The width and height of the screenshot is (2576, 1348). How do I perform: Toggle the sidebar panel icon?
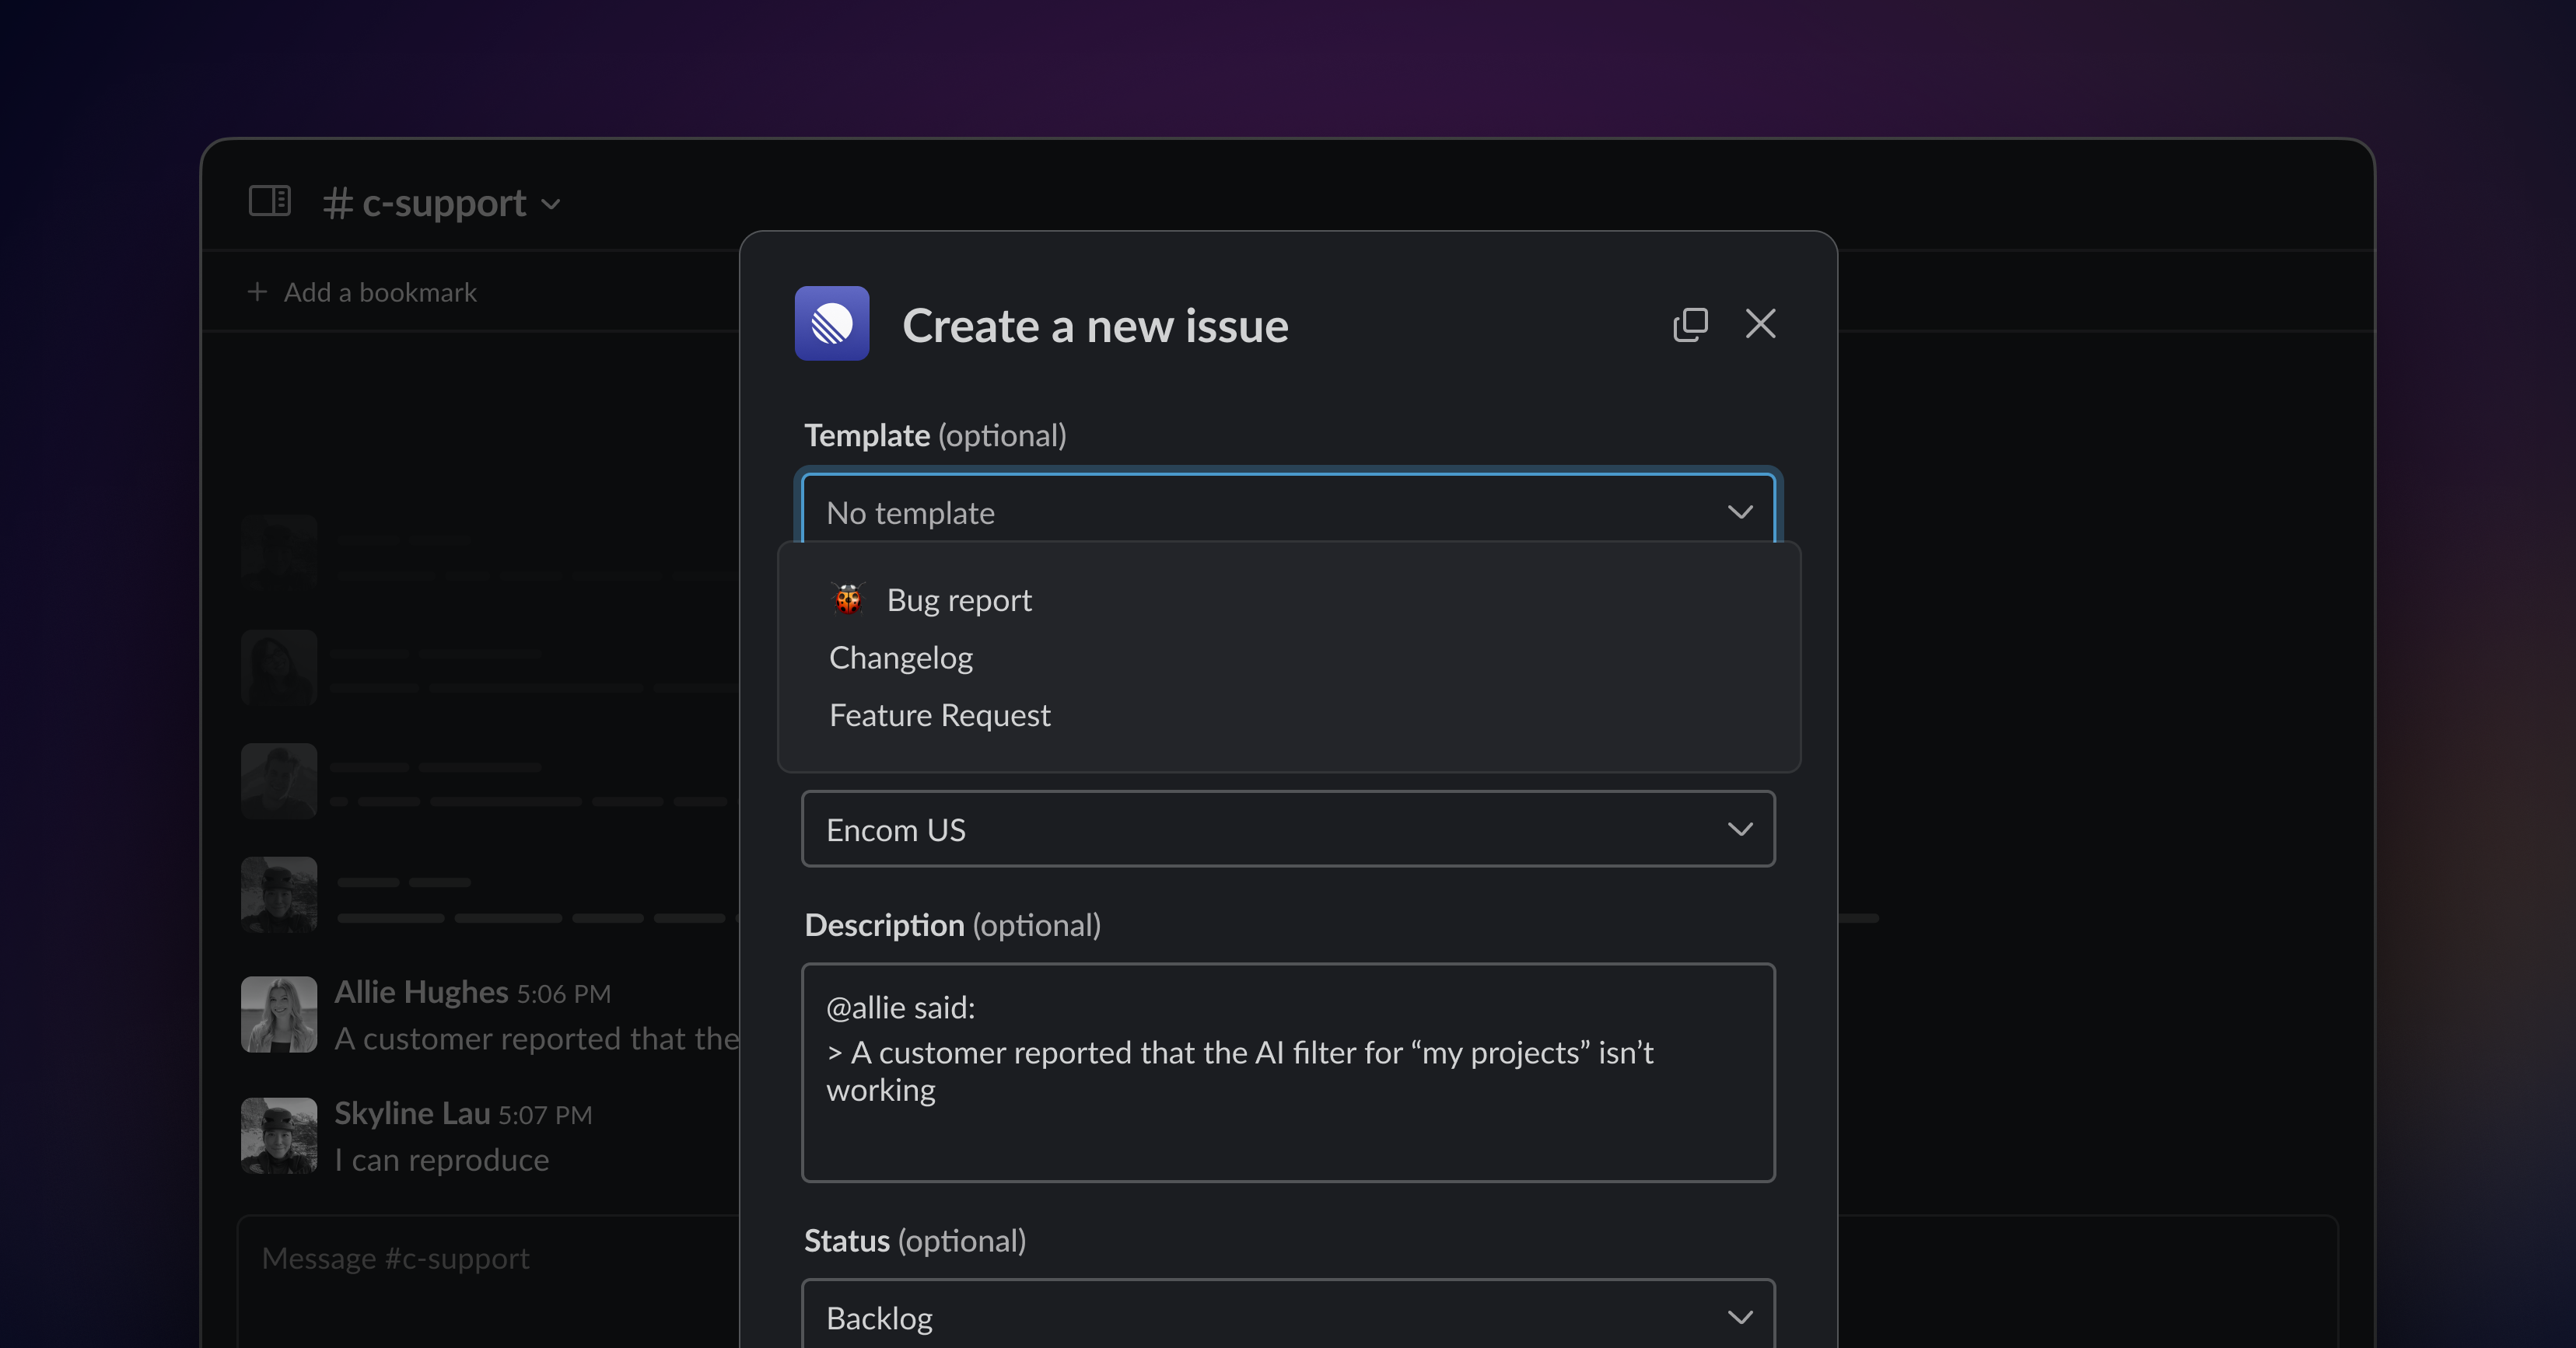(269, 201)
